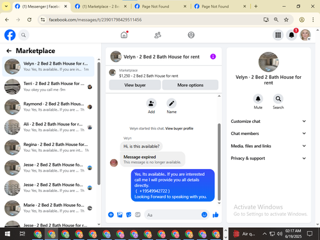The width and height of the screenshot is (320, 240).
Task: Open the taskbar clock showing 02:17 AM
Action: (x=293, y=234)
